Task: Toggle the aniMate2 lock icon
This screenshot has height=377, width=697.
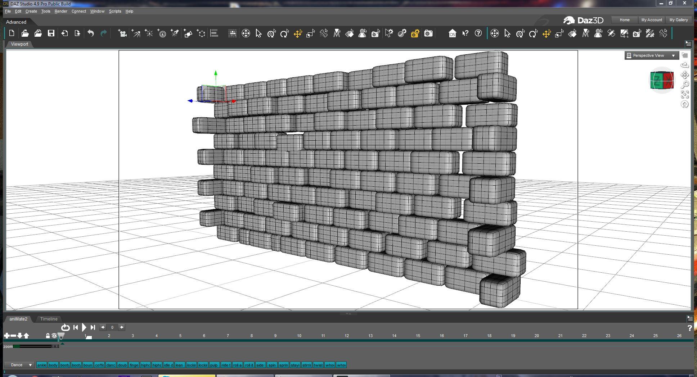Action: coord(48,336)
